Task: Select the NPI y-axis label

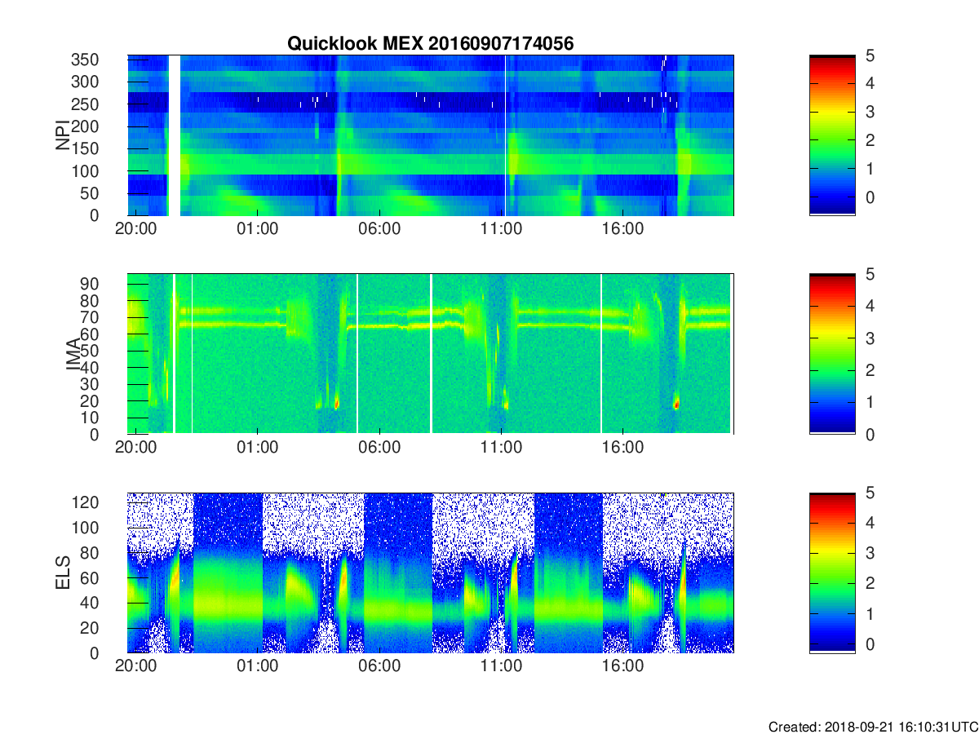Action: click(63, 135)
